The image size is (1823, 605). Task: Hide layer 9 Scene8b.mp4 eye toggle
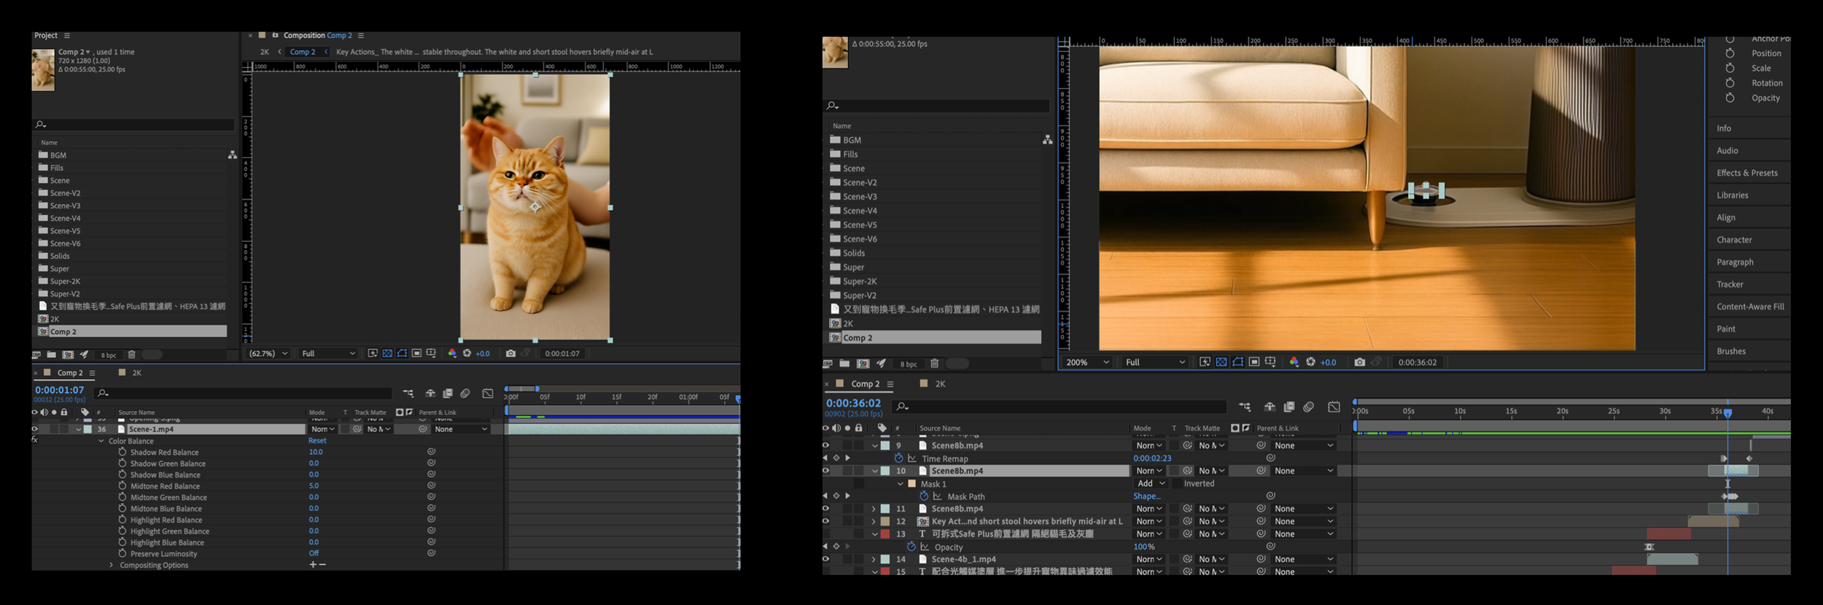(x=825, y=445)
